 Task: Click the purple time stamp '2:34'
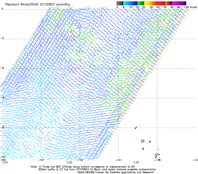5,162
